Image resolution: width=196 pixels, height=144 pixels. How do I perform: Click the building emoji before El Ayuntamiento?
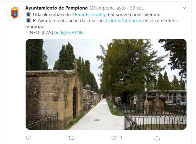click(28, 20)
